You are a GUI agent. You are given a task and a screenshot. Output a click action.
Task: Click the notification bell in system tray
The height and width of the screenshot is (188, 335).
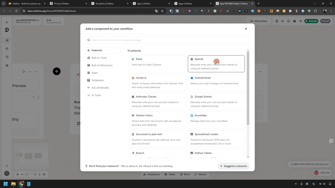[x=330, y=184]
